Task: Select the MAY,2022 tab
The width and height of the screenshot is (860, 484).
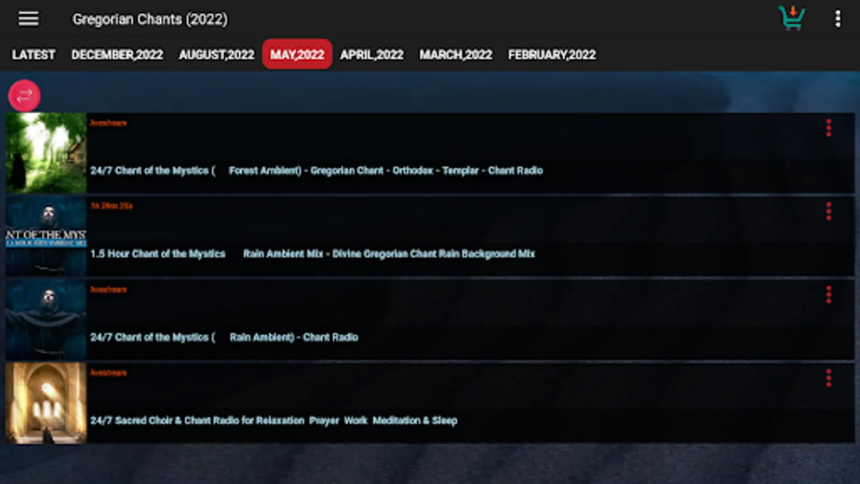Action: [297, 54]
